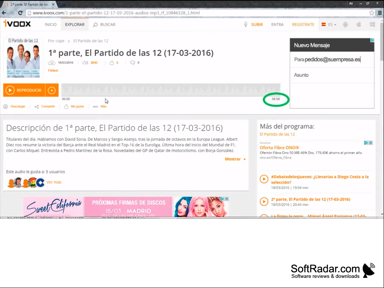Image resolution: width=384 pixels, height=288 pixels.
Task: Click ENTRA to log in
Action: [x=277, y=24]
